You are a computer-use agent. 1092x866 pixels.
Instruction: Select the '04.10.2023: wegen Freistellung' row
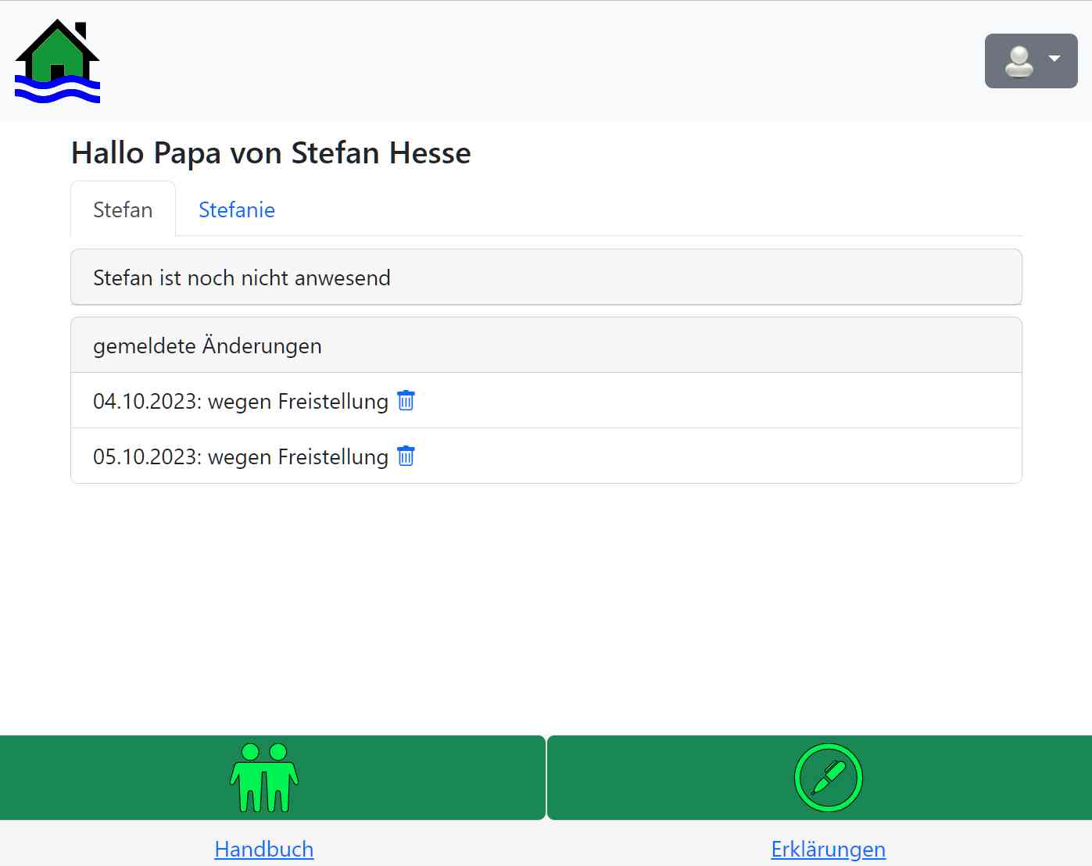[235, 400]
